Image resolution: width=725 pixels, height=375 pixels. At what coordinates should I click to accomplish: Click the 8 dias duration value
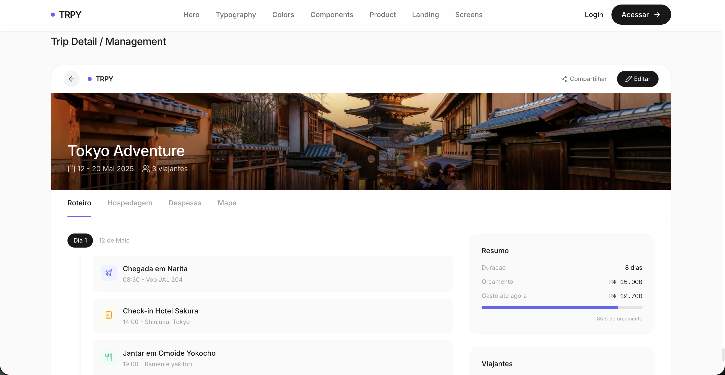pyautogui.click(x=634, y=267)
